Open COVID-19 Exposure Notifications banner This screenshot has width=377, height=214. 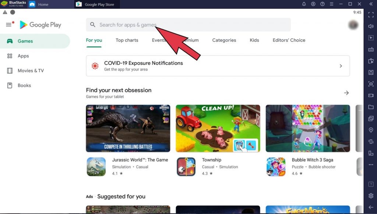tap(218, 66)
